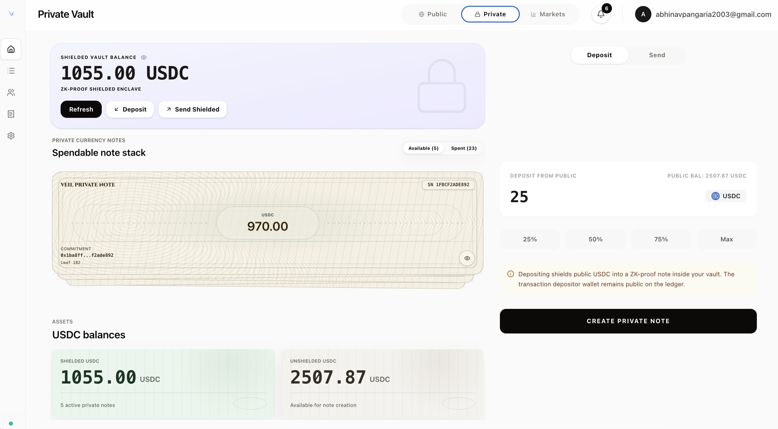This screenshot has height=429, width=778.
Task: Click commitment hash 0x1ba8ff...f2ade892
Action: (87, 255)
